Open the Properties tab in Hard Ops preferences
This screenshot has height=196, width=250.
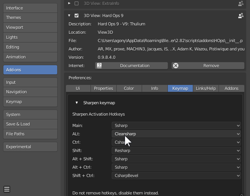tap(103, 88)
